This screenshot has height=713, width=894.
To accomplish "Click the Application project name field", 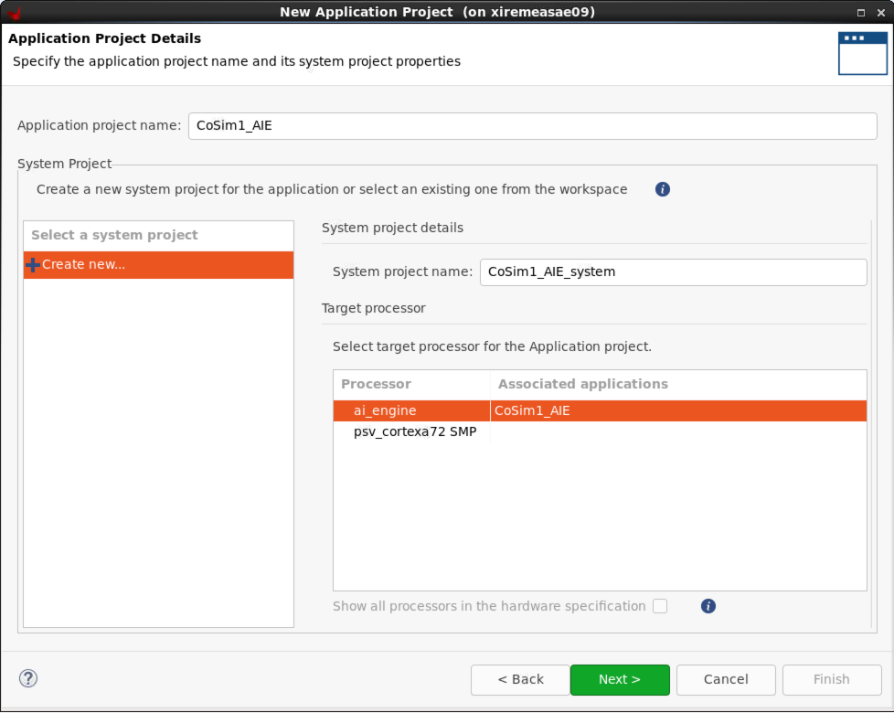I will tap(532, 125).
